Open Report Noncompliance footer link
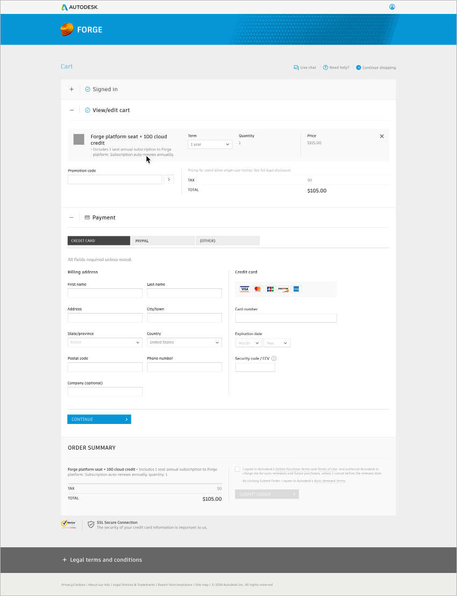 pos(175,585)
